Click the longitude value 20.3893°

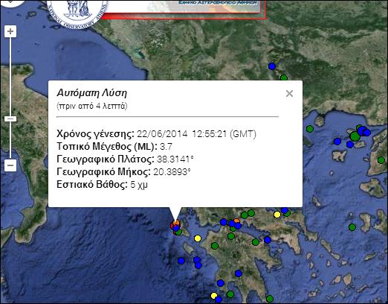click(x=172, y=172)
